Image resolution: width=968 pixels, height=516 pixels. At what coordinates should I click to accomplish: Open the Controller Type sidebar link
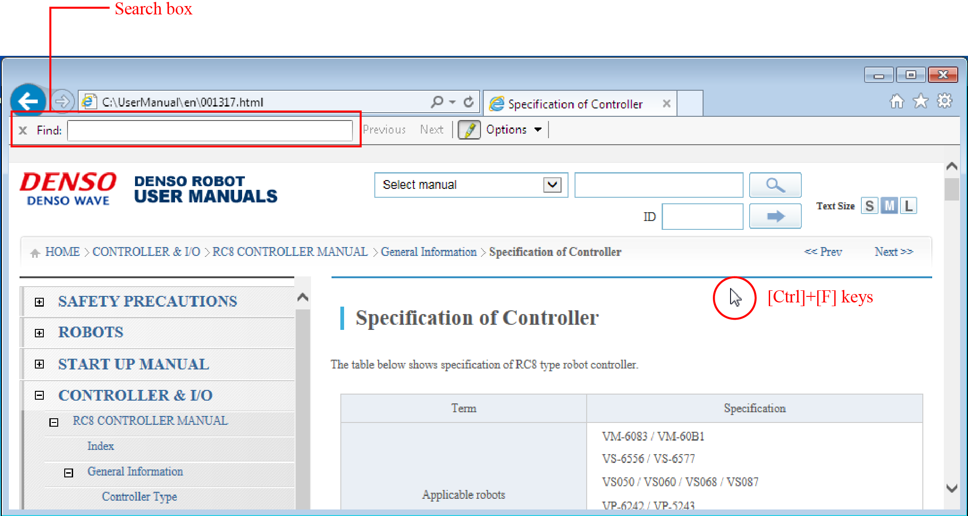click(139, 496)
